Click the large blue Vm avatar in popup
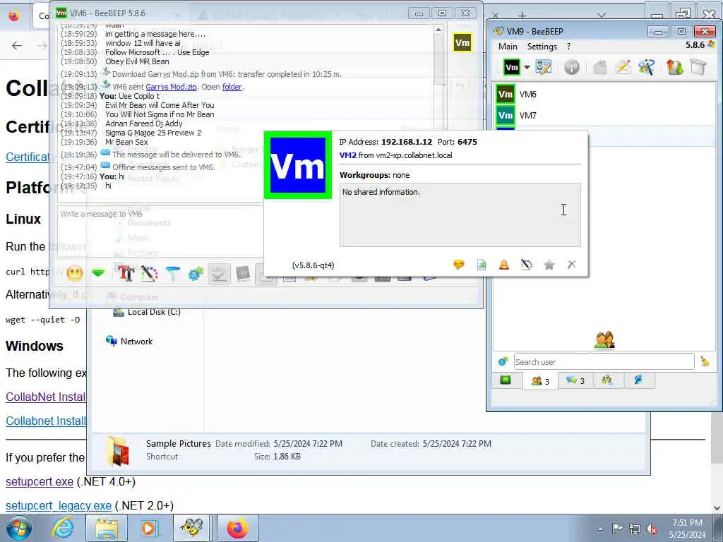The image size is (723, 542). point(298,165)
